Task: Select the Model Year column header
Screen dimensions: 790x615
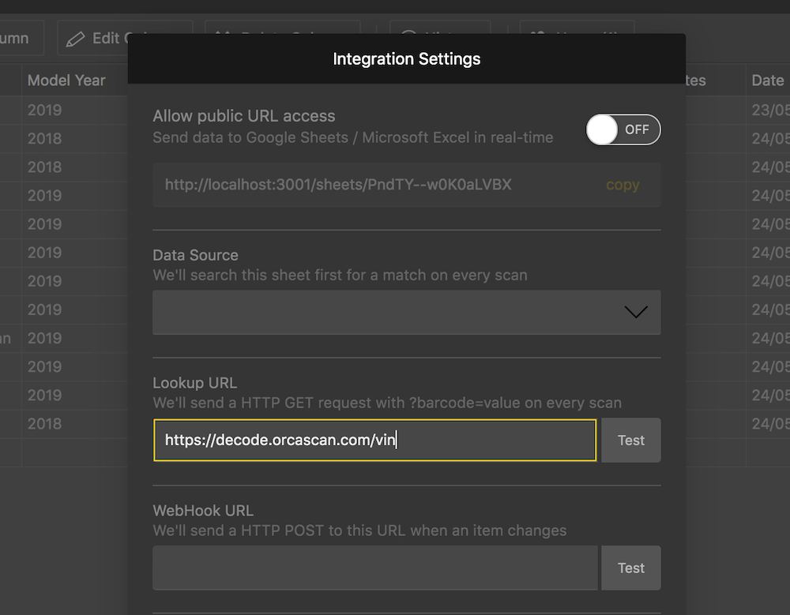Action: click(66, 81)
